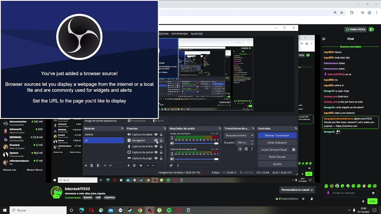Delete the selected scene with the Escenas trash icon
The width and height of the screenshot is (381, 214).
click(x=92, y=166)
